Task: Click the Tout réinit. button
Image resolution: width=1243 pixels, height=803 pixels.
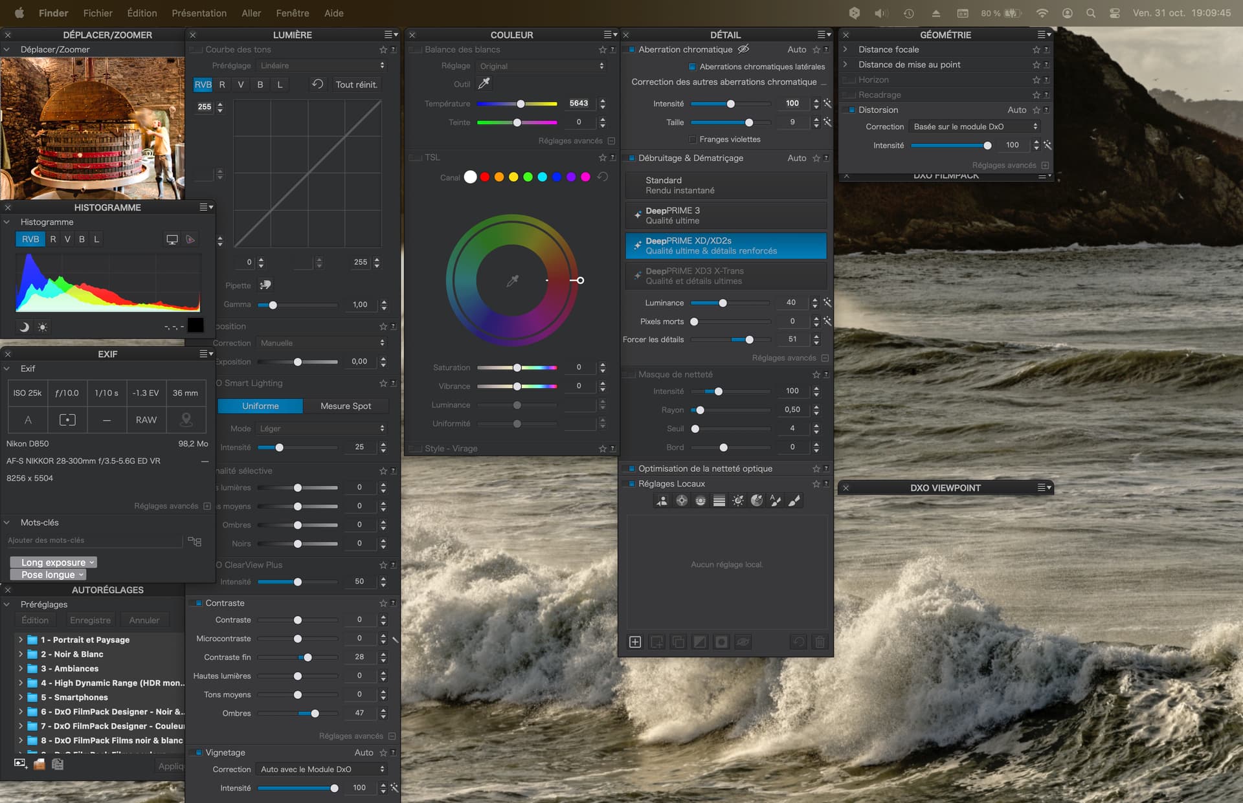Action: (356, 85)
